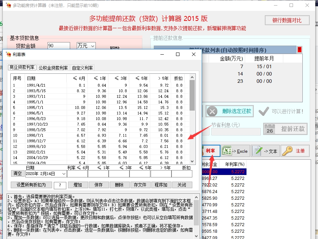The height and width of the screenshot is (239, 318).
Task: Select prepayment row with amount 14
Action: point(252,74)
